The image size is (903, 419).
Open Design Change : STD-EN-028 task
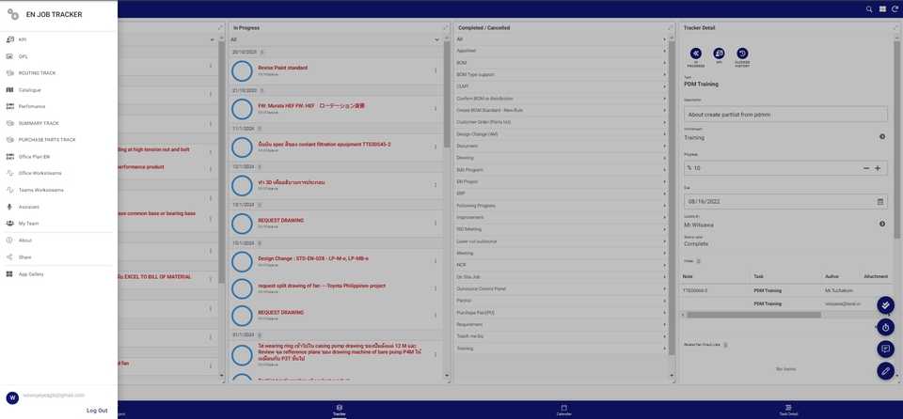click(313, 258)
